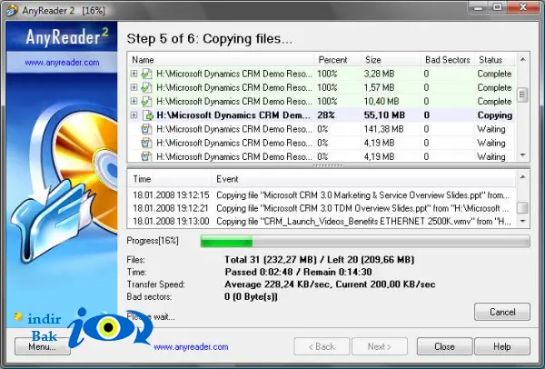Click the Passed 0:02:48 / Remain 0:14:30 text
Screen dimensions: 545x369
298,272
